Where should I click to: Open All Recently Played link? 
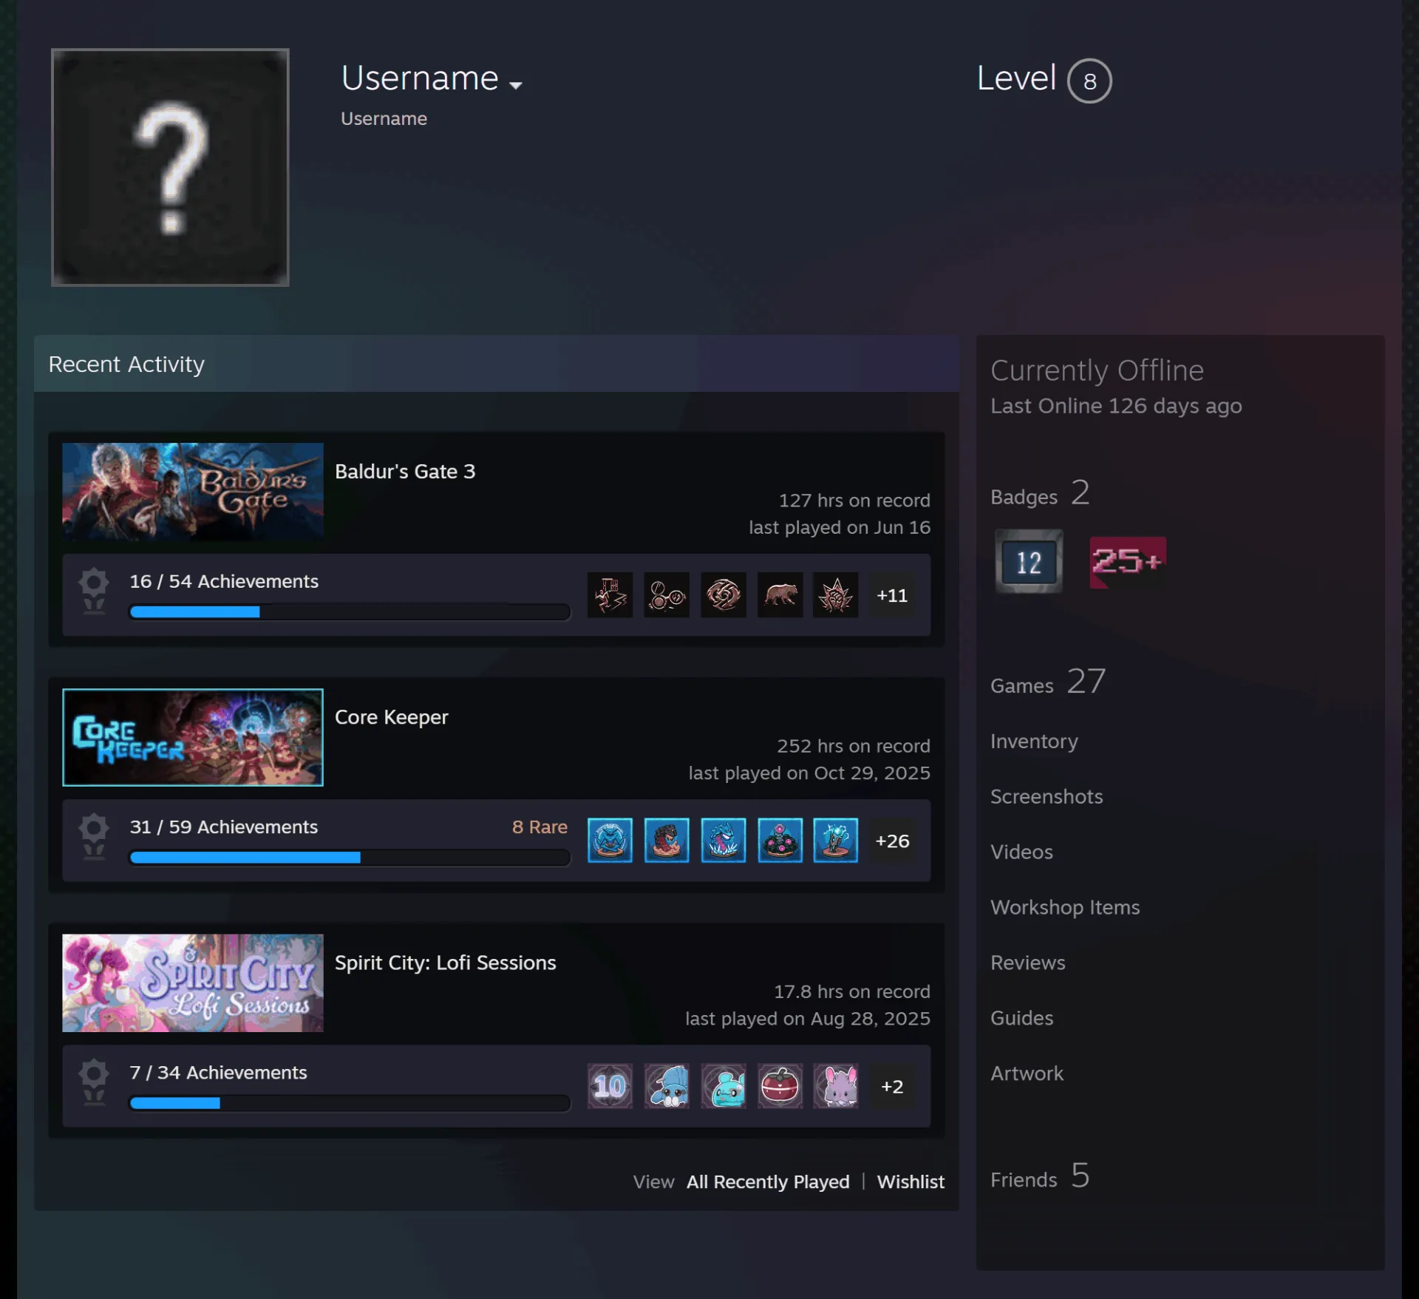tap(768, 1181)
